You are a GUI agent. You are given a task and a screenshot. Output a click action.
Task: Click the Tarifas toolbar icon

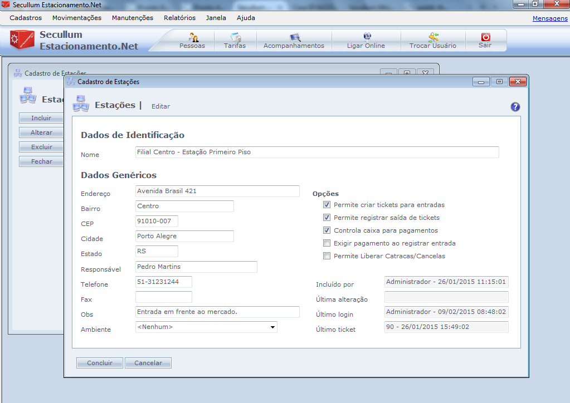[x=235, y=37]
